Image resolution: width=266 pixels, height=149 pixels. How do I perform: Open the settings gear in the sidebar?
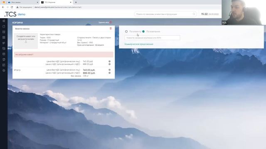point(4,71)
